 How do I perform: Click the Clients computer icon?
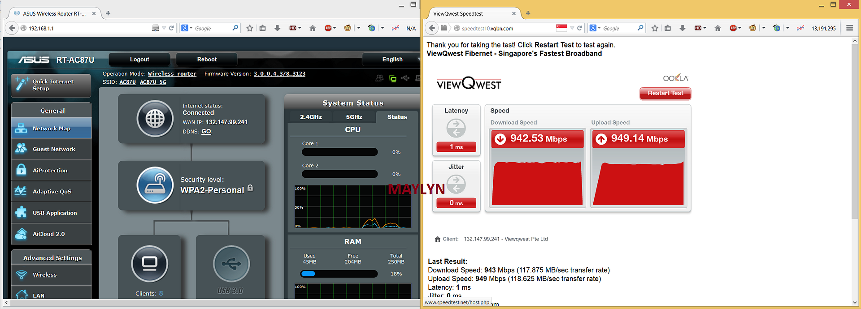point(149,264)
